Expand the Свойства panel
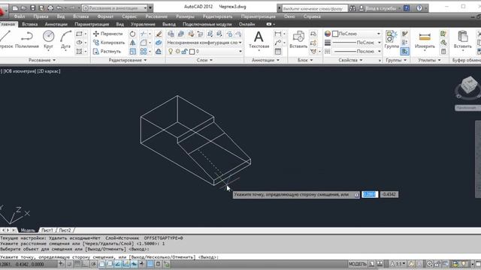The height and width of the screenshot is (270, 481). [350, 60]
